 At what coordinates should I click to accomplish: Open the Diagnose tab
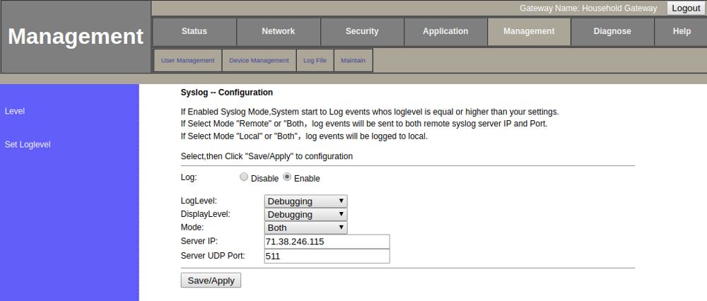pos(612,31)
